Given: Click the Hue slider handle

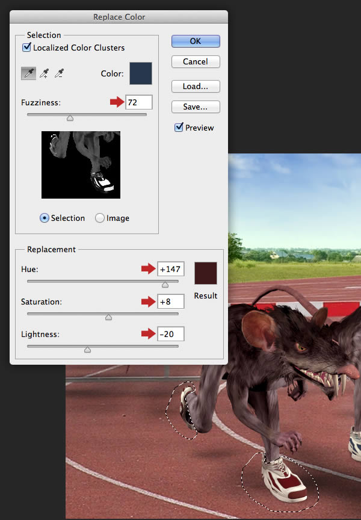Looking at the screenshot, I should 165,285.
